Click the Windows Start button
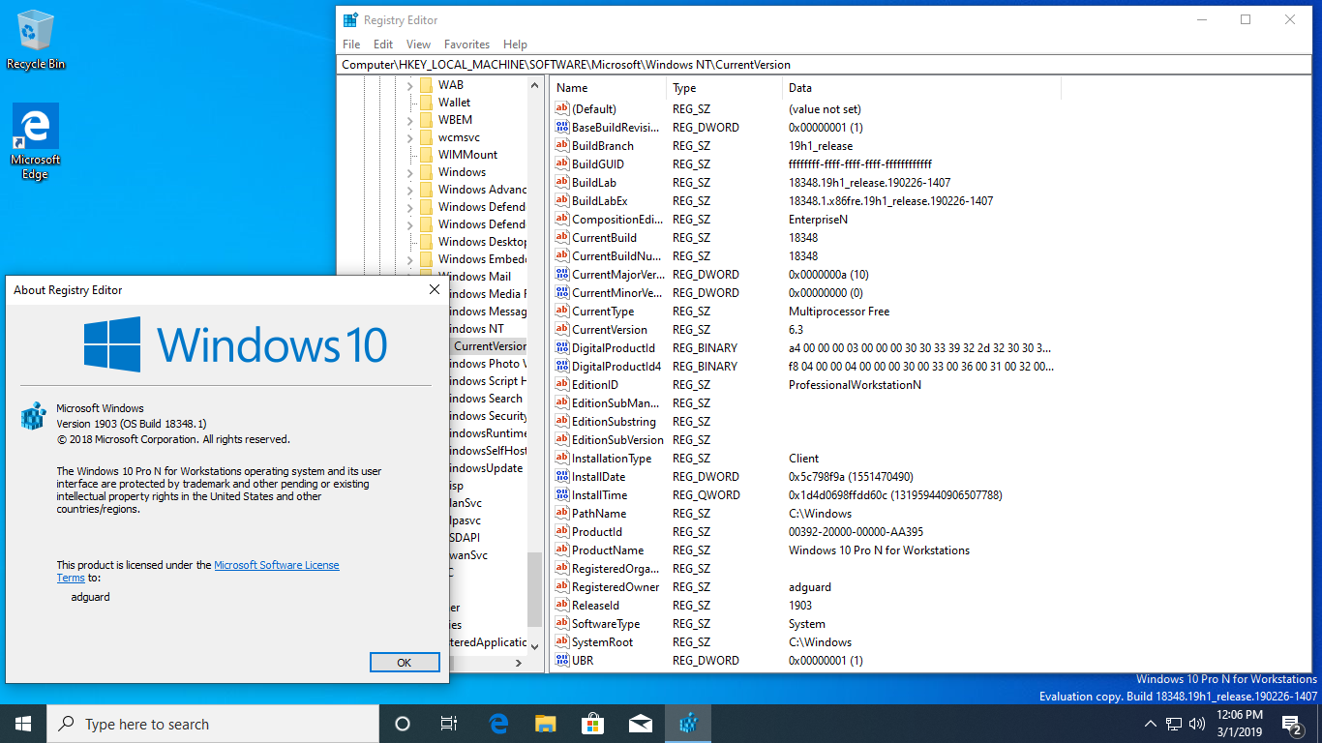 pos(23,724)
